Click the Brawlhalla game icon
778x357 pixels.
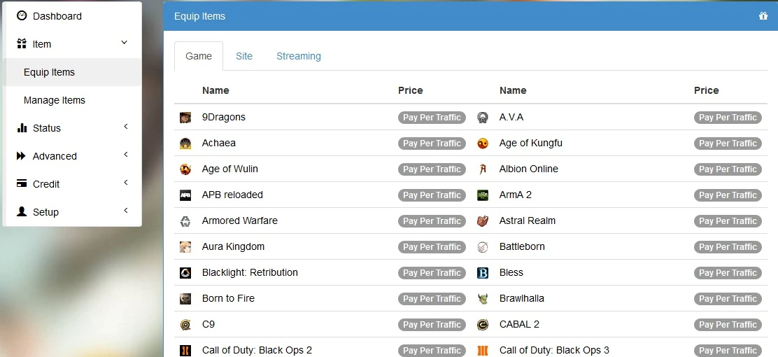tap(483, 299)
